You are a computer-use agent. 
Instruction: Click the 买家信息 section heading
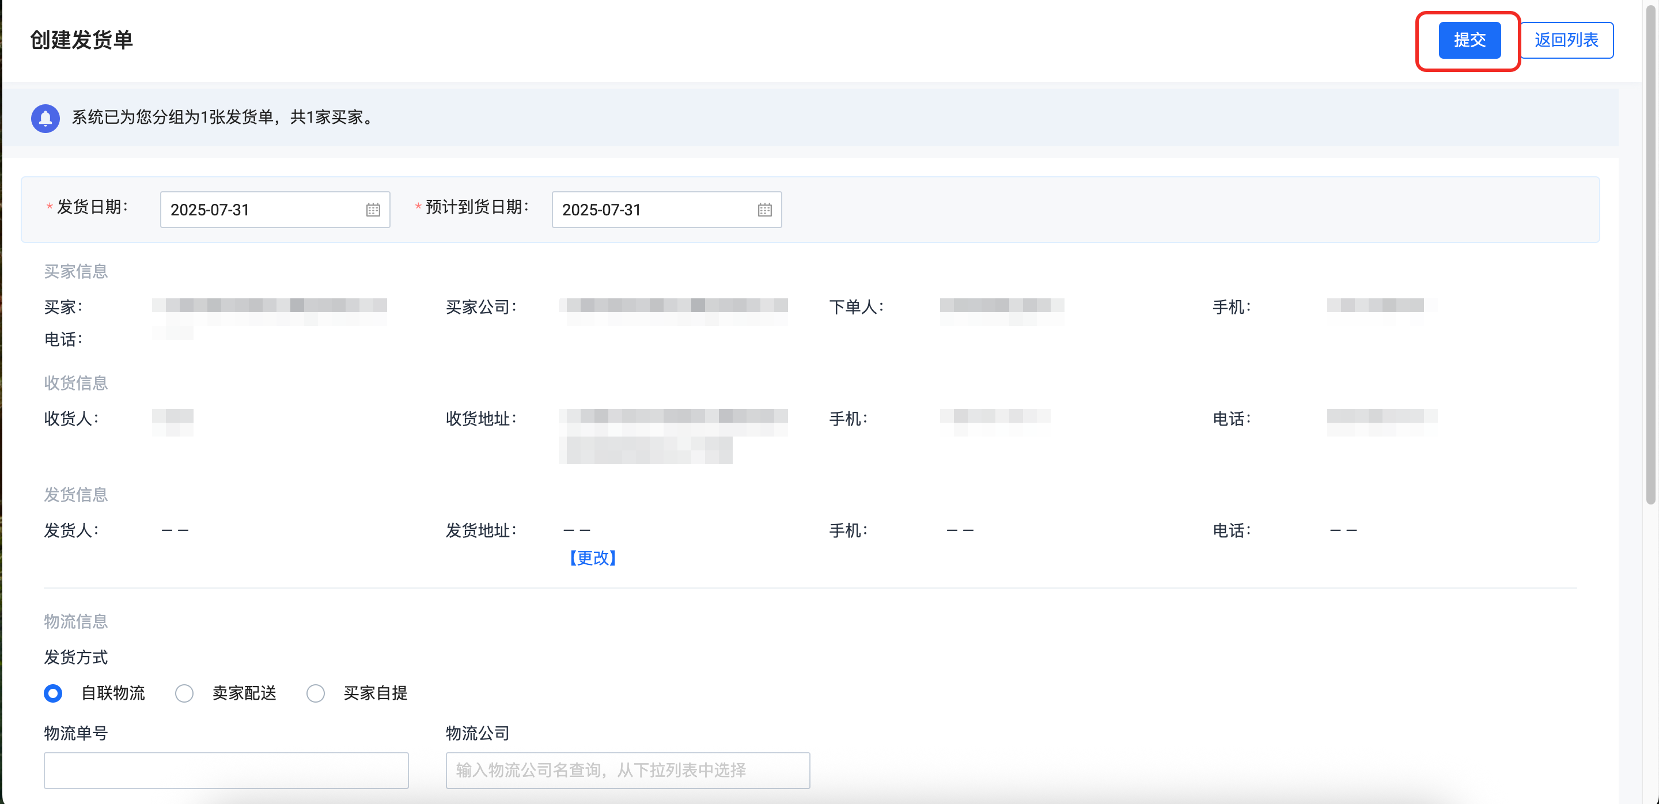[76, 271]
